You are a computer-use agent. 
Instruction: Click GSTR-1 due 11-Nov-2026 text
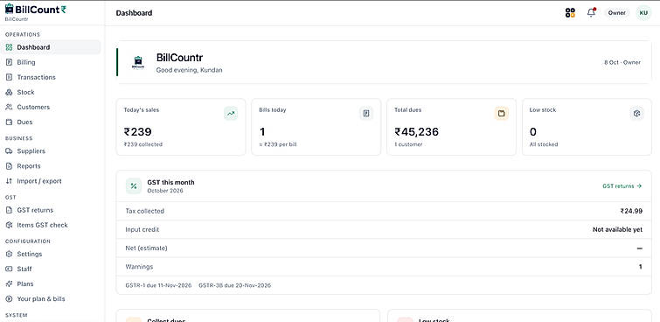coord(158,285)
